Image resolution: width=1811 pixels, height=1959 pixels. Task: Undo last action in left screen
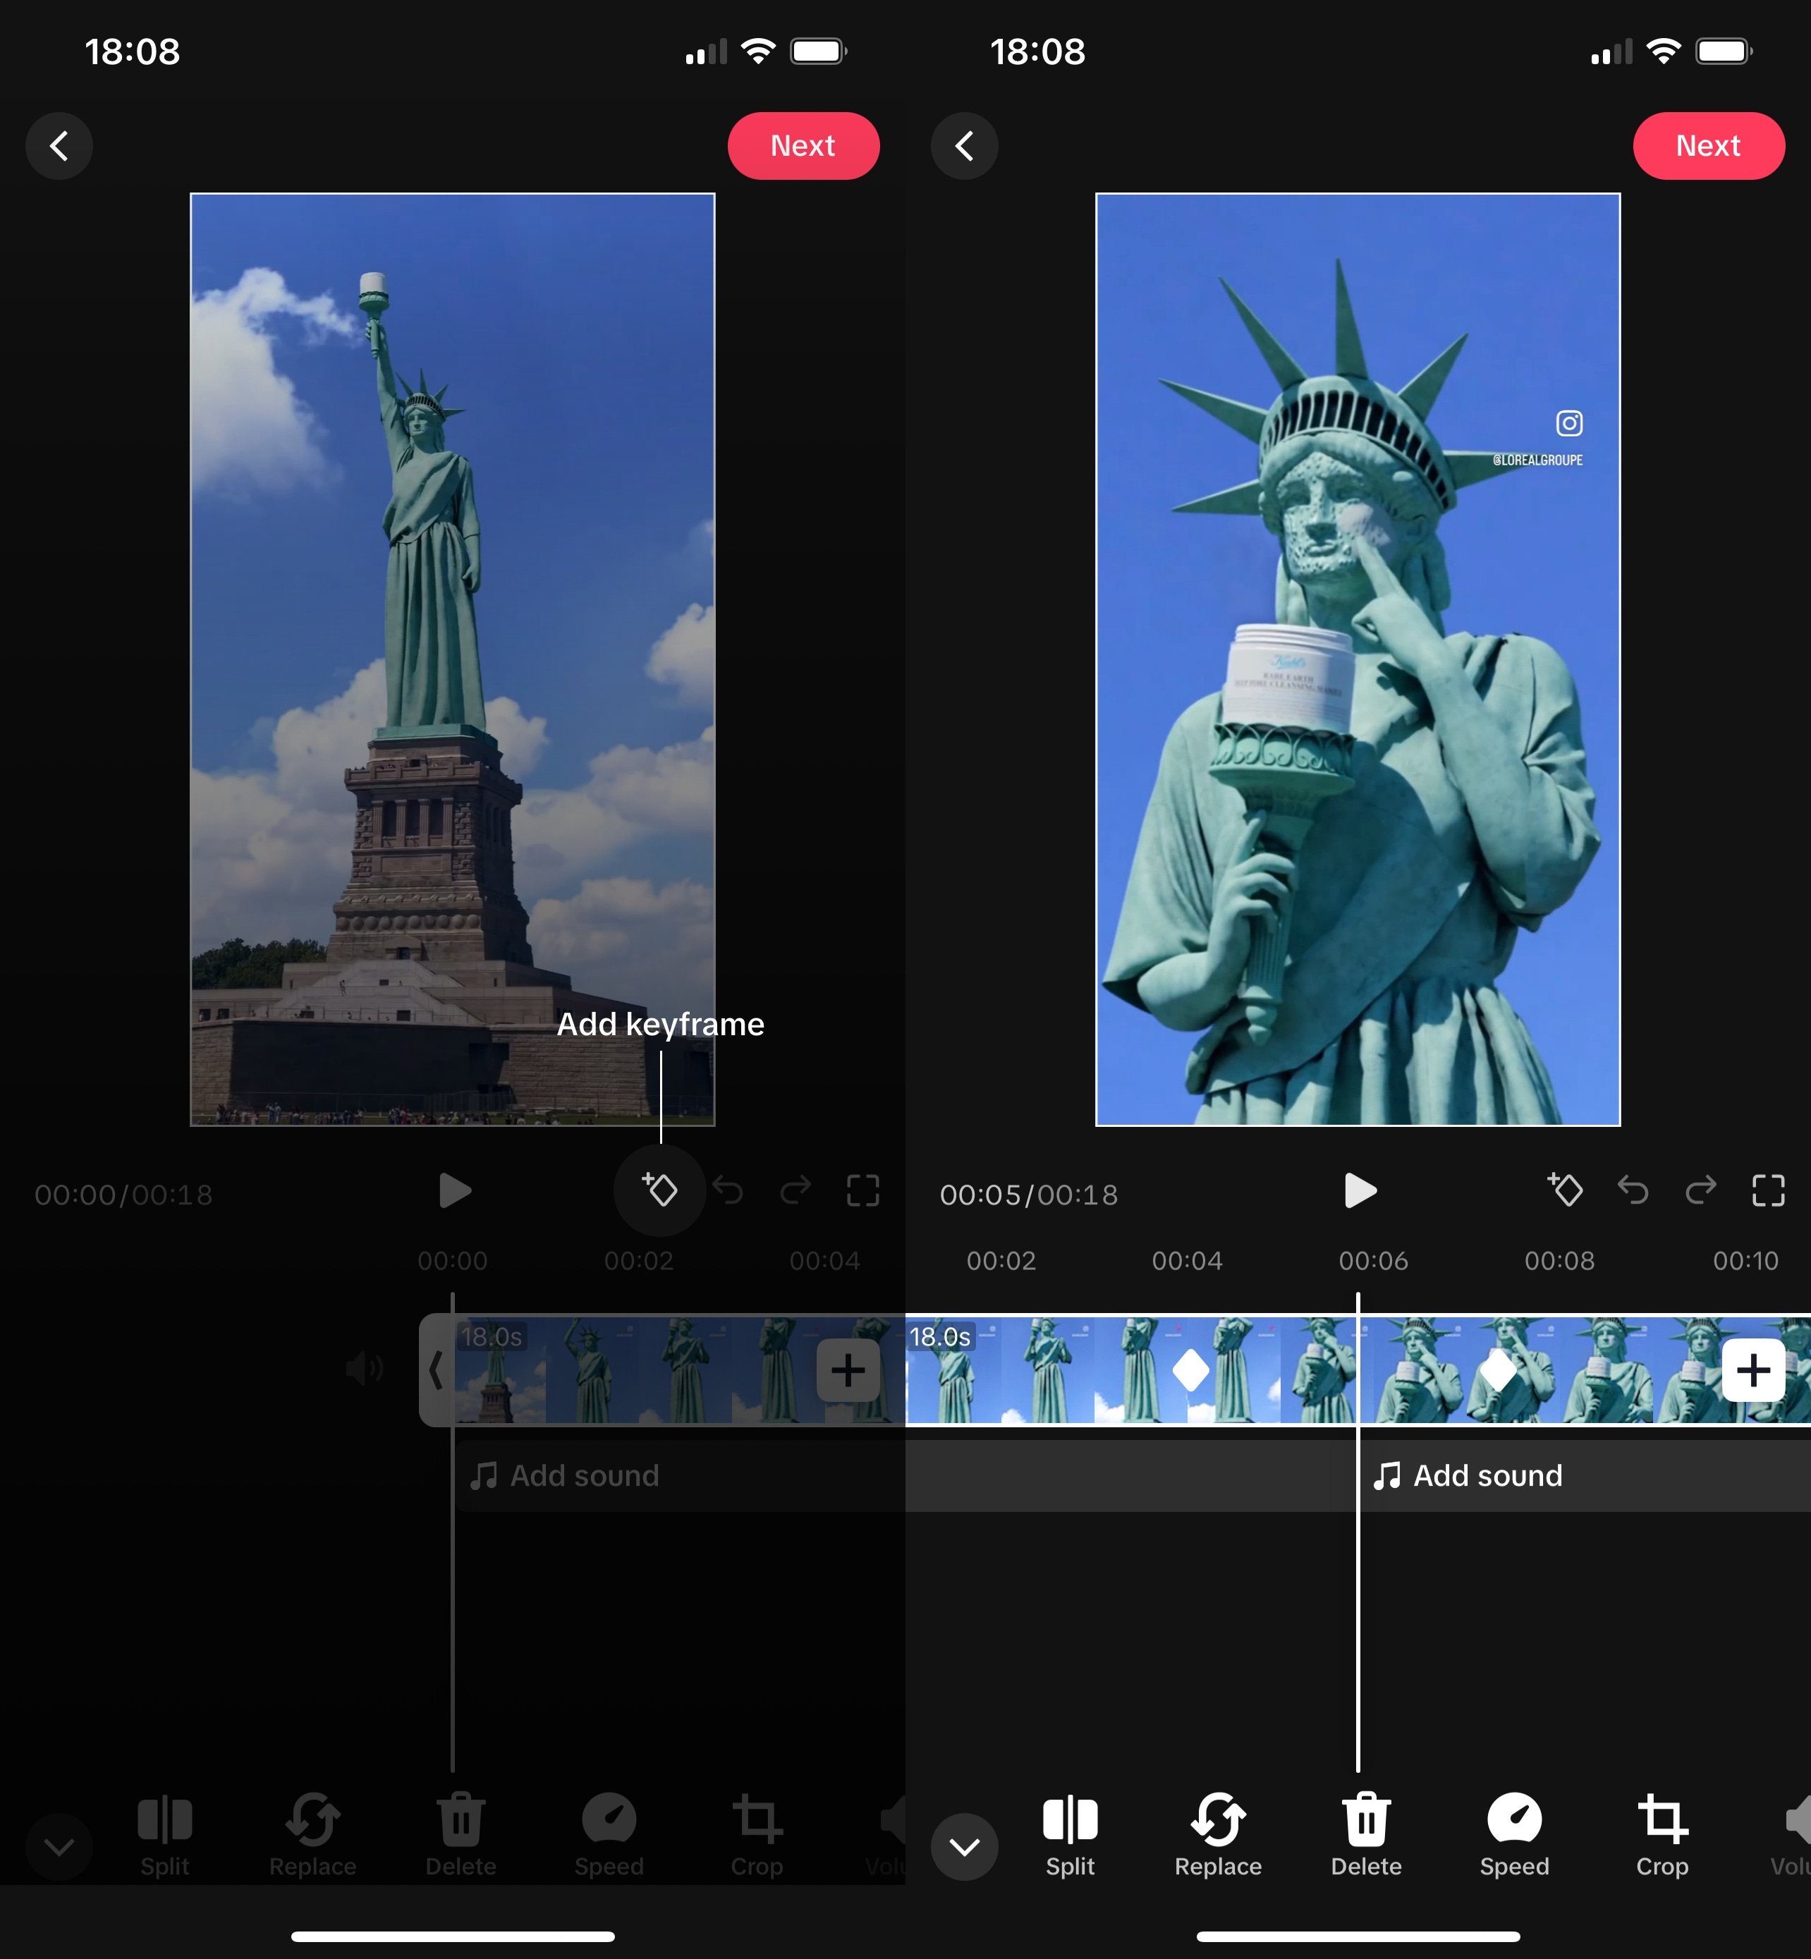tap(727, 1190)
